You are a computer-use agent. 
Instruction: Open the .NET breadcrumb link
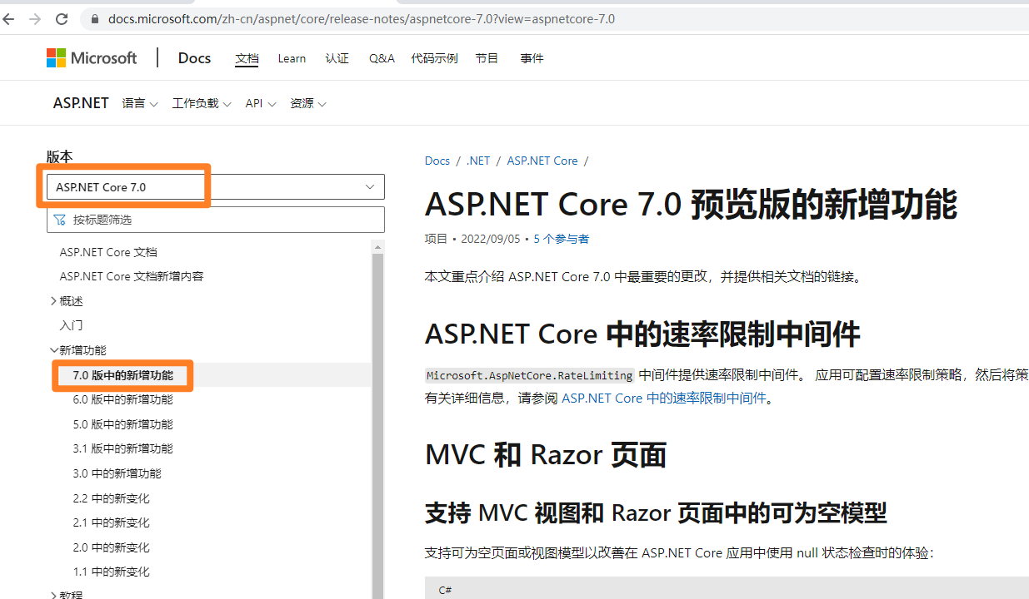478,161
